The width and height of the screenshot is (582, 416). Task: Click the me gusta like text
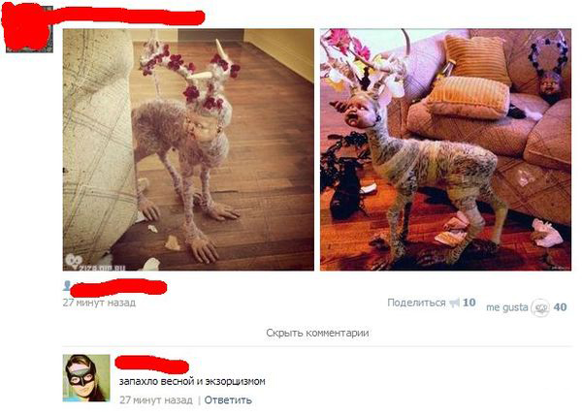click(x=507, y=307)
